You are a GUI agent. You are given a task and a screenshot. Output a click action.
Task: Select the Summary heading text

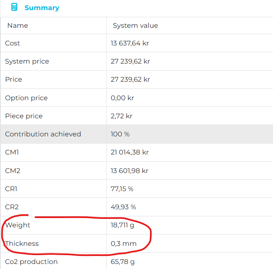[x=42, y=8]
